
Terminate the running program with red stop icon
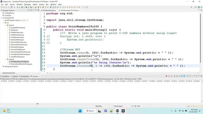click(167, 76)
